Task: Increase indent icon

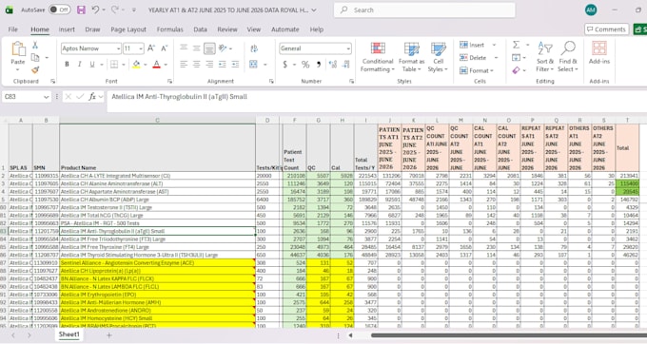Action: 235,65
